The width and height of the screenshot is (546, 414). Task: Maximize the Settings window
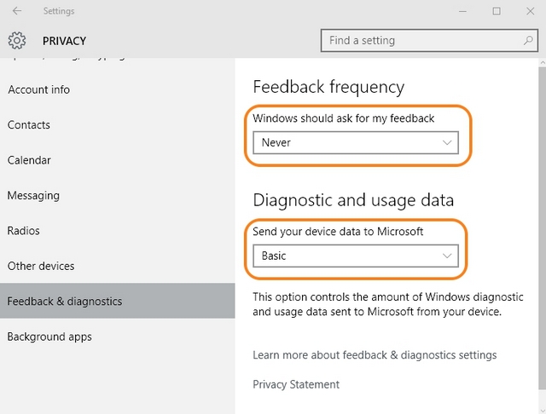(x=497, y=11)
